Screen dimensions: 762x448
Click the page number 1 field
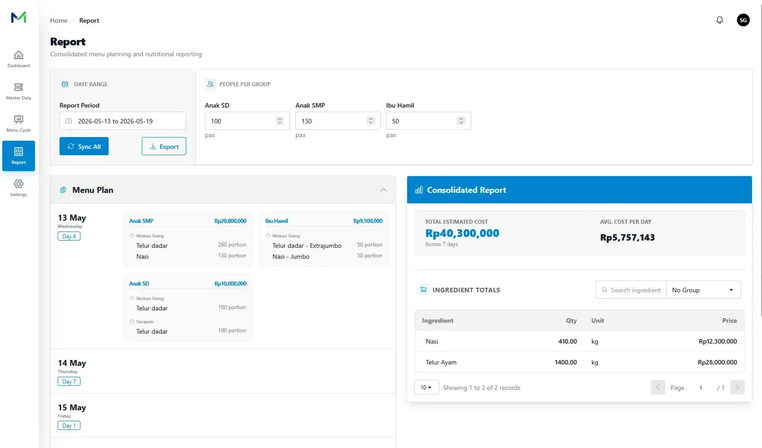click(x=701, y=388)
